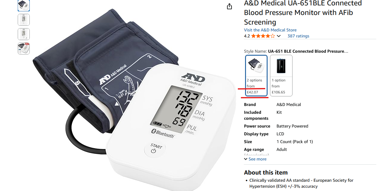Click the black device style swatch image
Image resolution: width=379 pixels, height=191 pixels.
[281, 66]
